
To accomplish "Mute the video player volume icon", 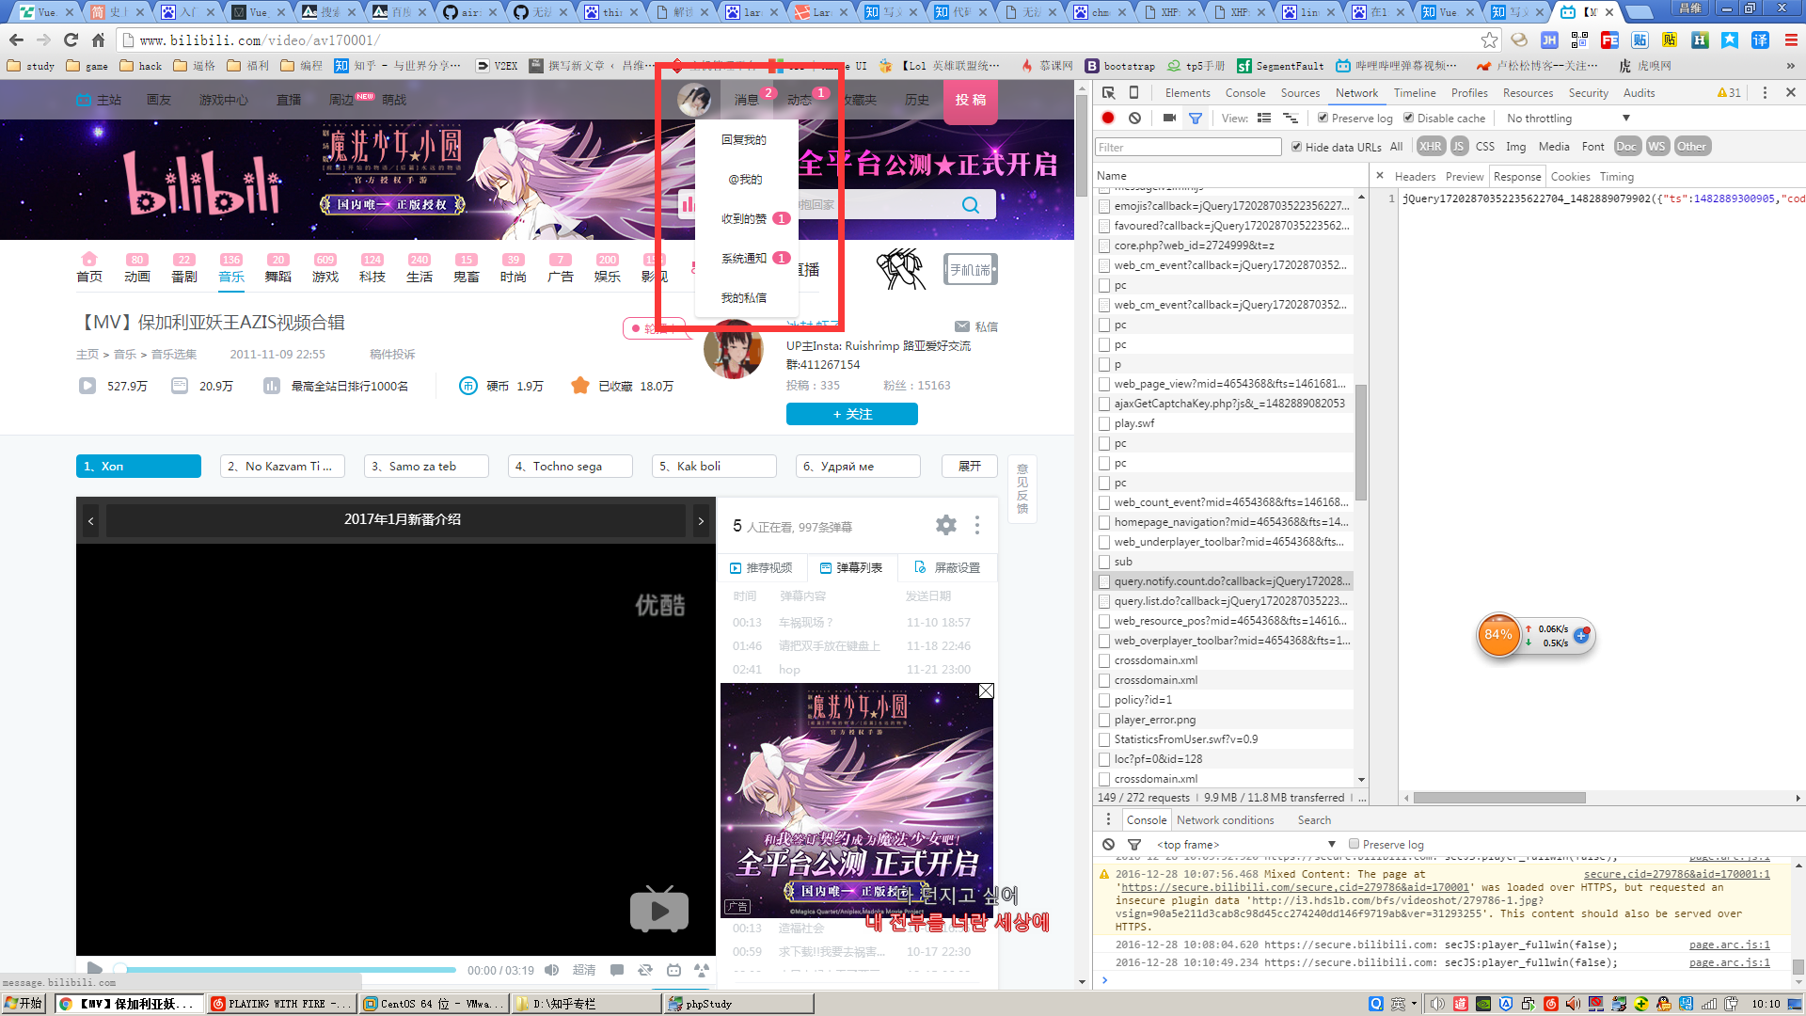I will 552,970.
